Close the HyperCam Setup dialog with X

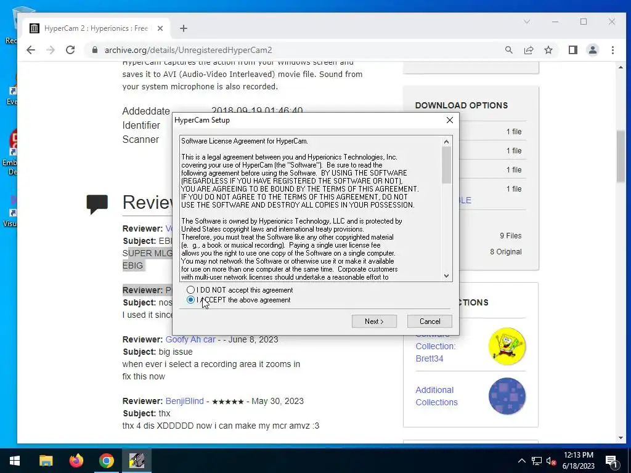[x=449, y=120]
